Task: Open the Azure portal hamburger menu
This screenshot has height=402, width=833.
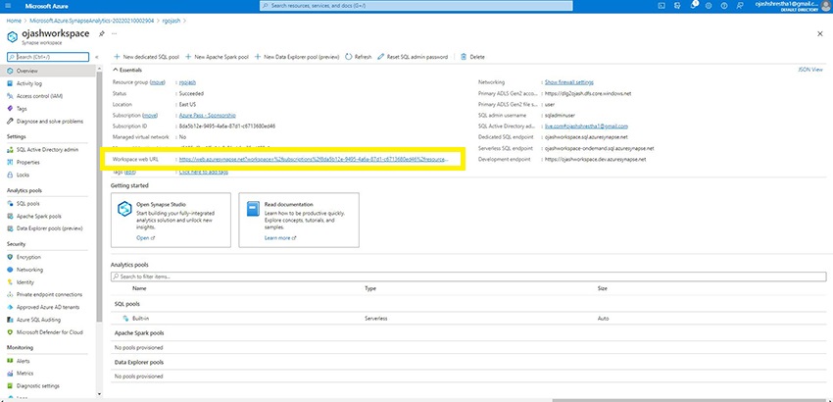Action: pos(8,5)
